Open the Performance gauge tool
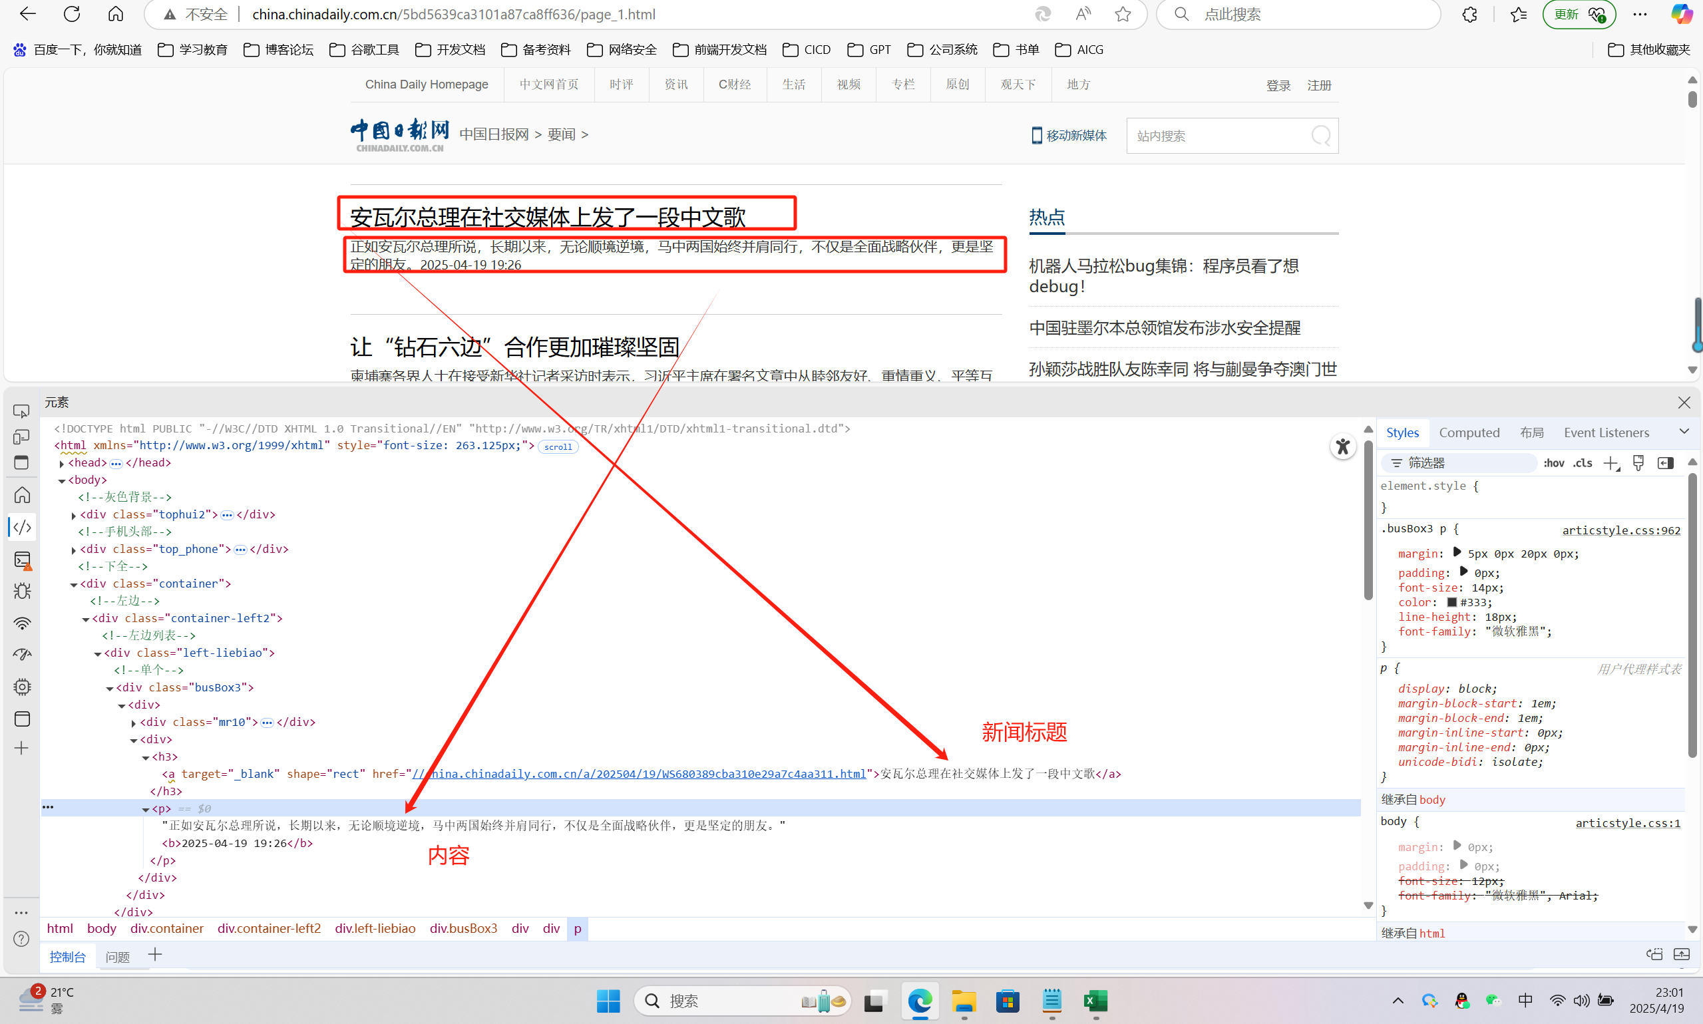This screenshot has height=1024, width=1703. tap(22, 655)
